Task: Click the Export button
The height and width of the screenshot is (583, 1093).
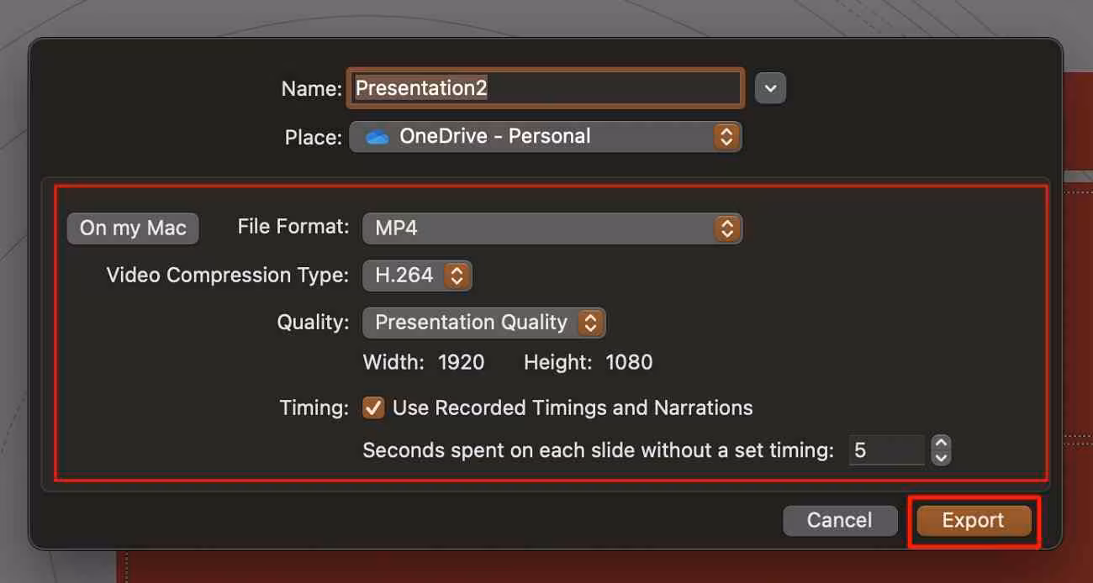Action: 973,521
